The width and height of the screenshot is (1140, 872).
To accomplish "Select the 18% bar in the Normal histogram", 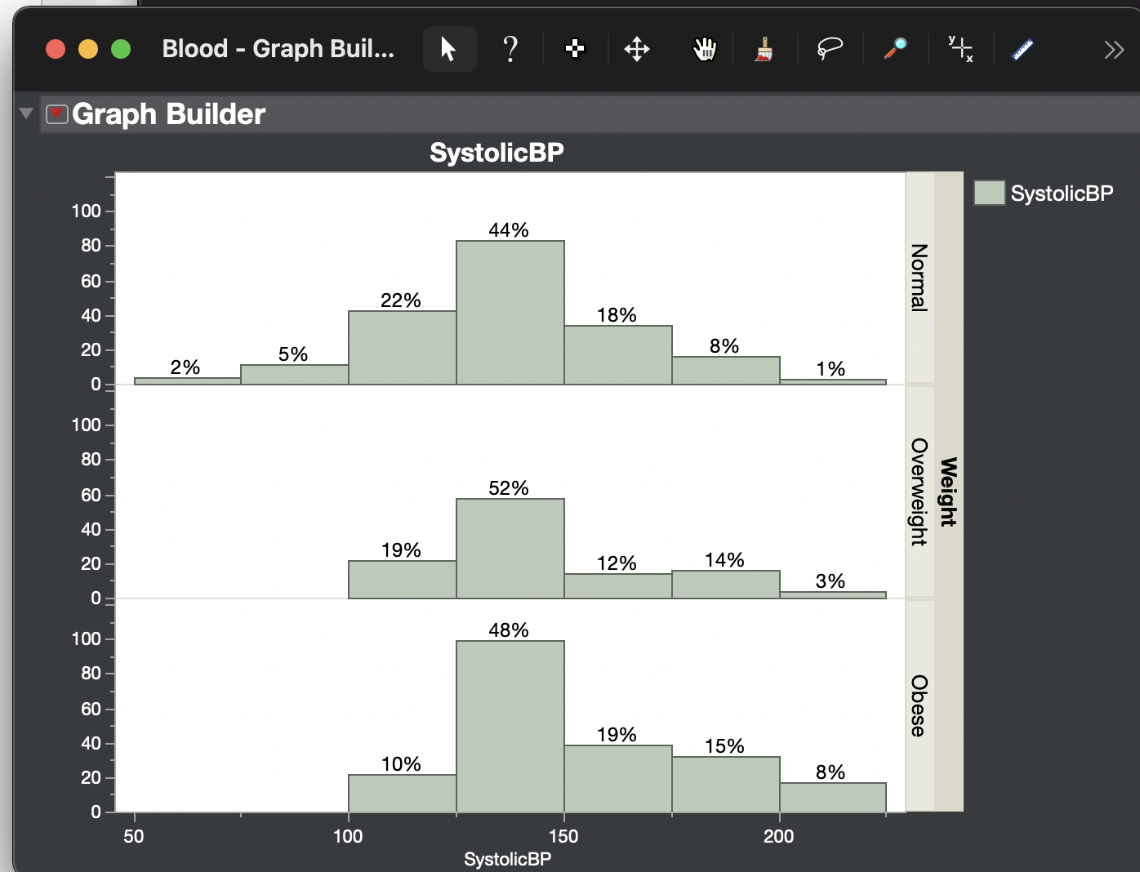I will click(617, 355).
